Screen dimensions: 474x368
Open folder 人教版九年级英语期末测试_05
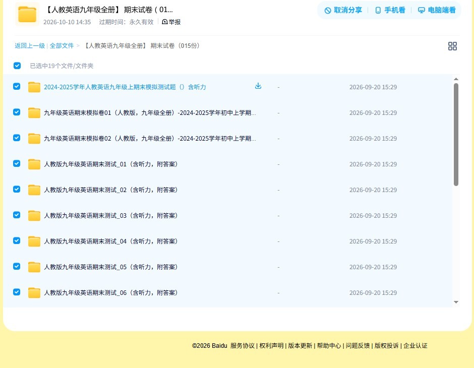pos(110,267)
